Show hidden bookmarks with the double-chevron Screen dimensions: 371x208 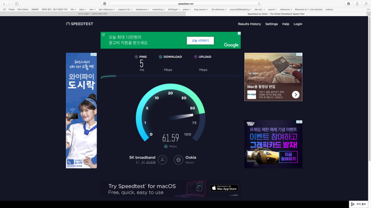coord(368,9)
